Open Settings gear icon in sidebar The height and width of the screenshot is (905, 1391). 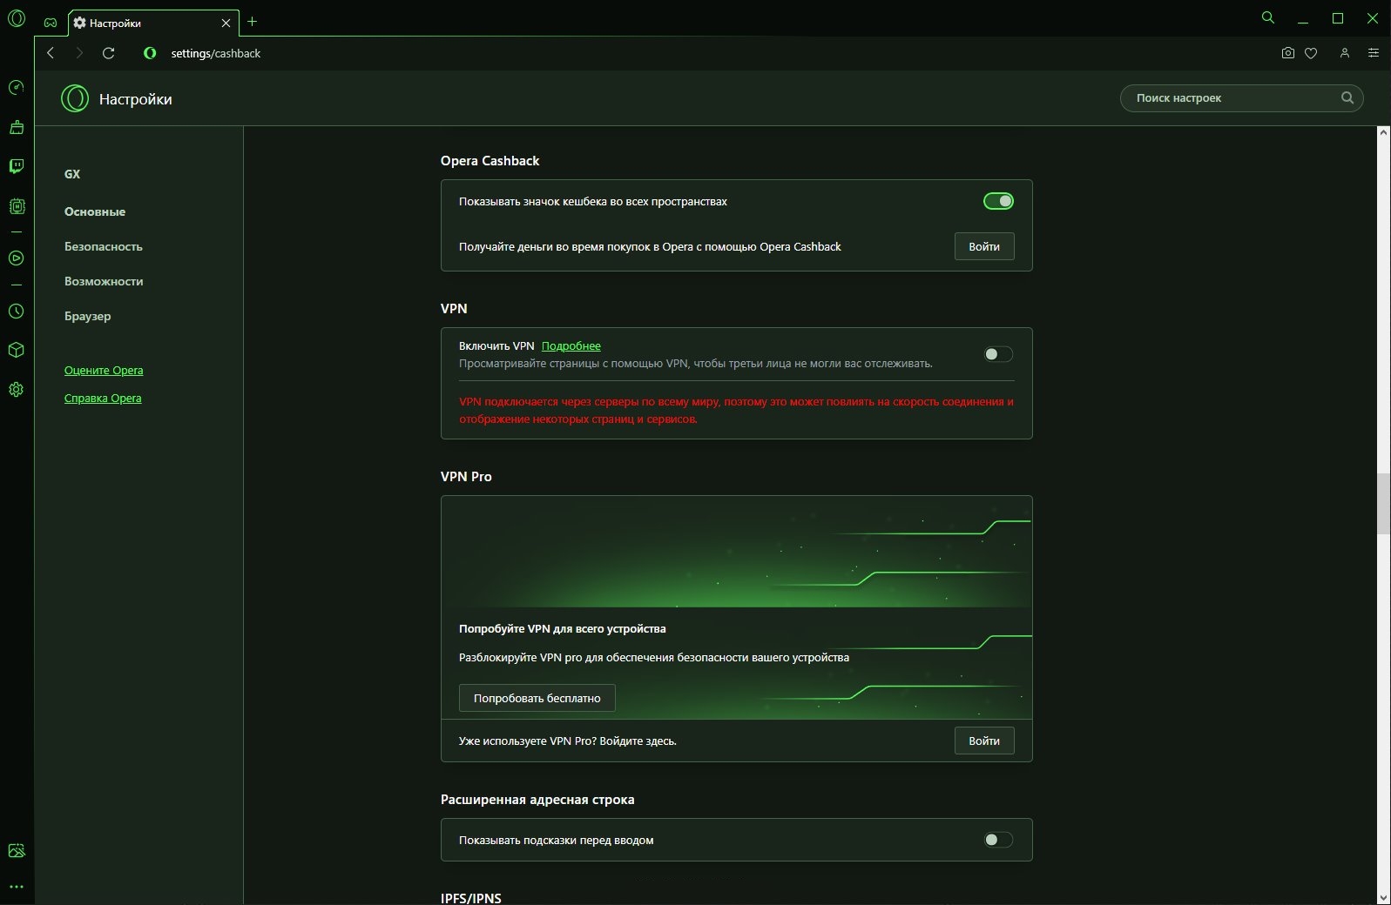(16, 389)
